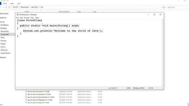Sort files by Size column header

[94, 12]
